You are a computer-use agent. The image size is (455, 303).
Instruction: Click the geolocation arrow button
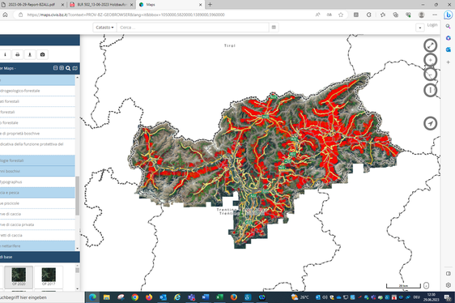pyautogui.click(x=430, y=123)
